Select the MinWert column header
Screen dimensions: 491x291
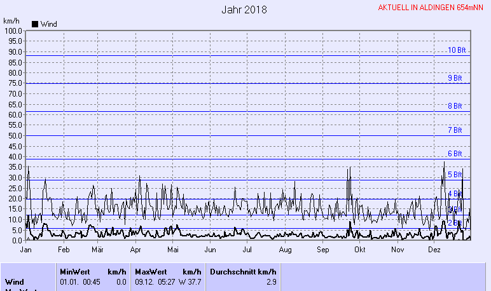pos(74,271)
